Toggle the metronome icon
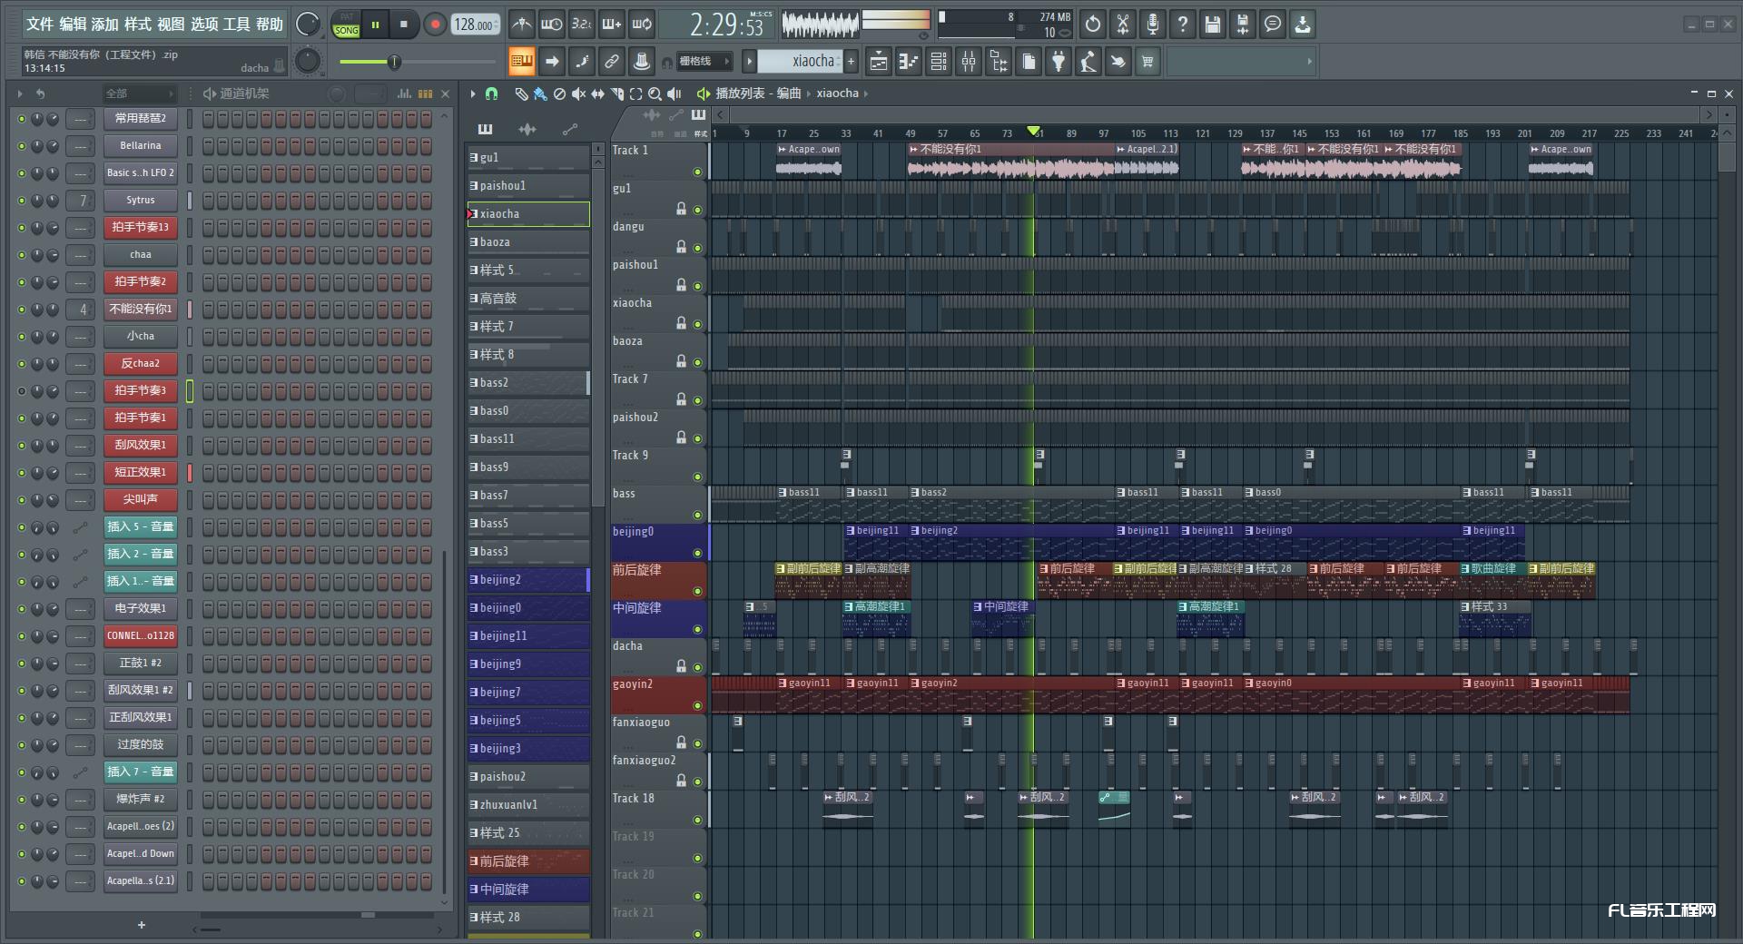 [x=521, y=25]
